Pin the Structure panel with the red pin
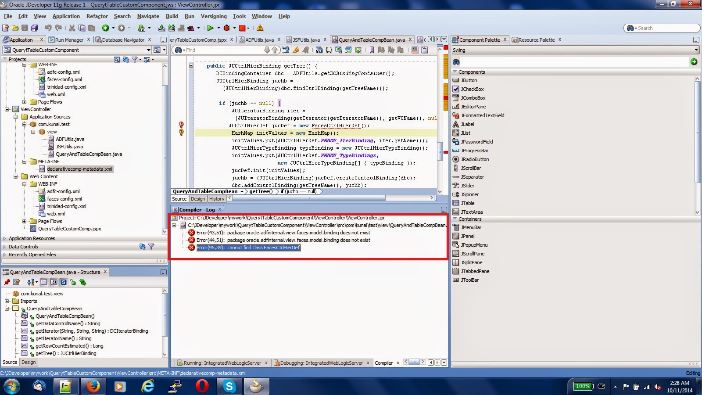 7,282
